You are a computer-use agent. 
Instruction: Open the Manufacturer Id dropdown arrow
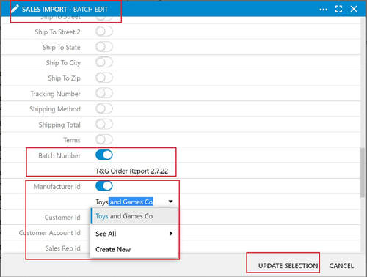point(170,202)
